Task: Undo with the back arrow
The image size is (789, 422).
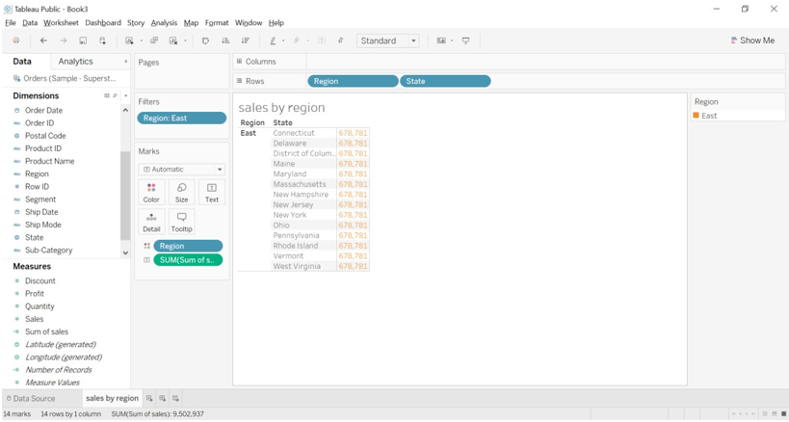Action: (43, 40)
